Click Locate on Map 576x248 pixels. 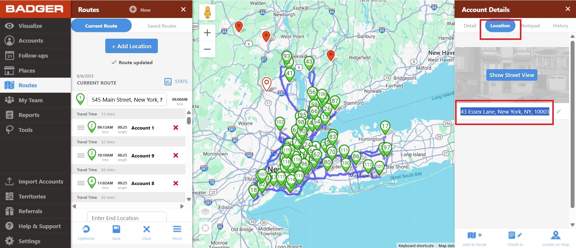(556, 239)
